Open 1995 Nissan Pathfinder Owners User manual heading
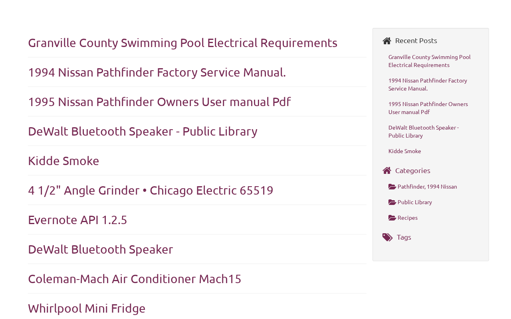 coord(159,102)
